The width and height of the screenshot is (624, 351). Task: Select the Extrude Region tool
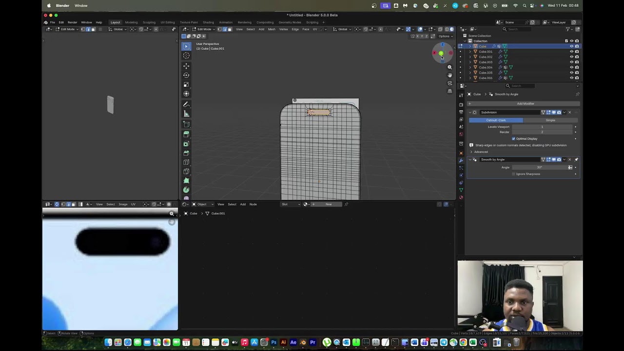point(186,135)
